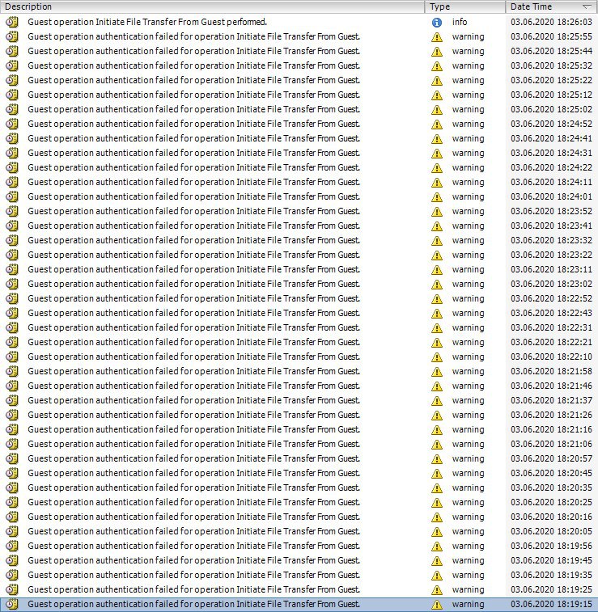Select the failed authentication description at 18:21:06
598x612 pixels.
click(193, 444)
